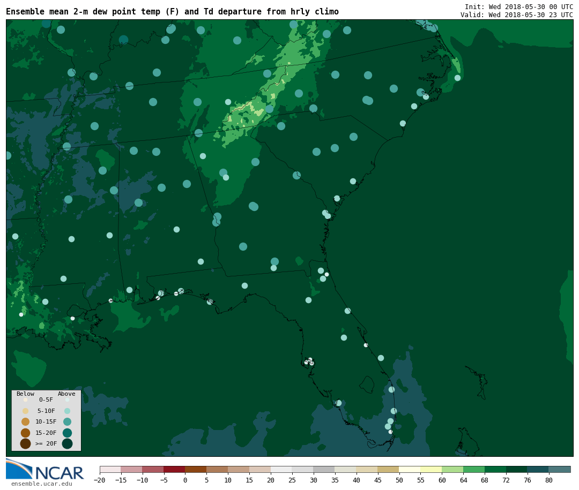Pick the Above 10-15F teal legend circle

[x=67, y=422]
